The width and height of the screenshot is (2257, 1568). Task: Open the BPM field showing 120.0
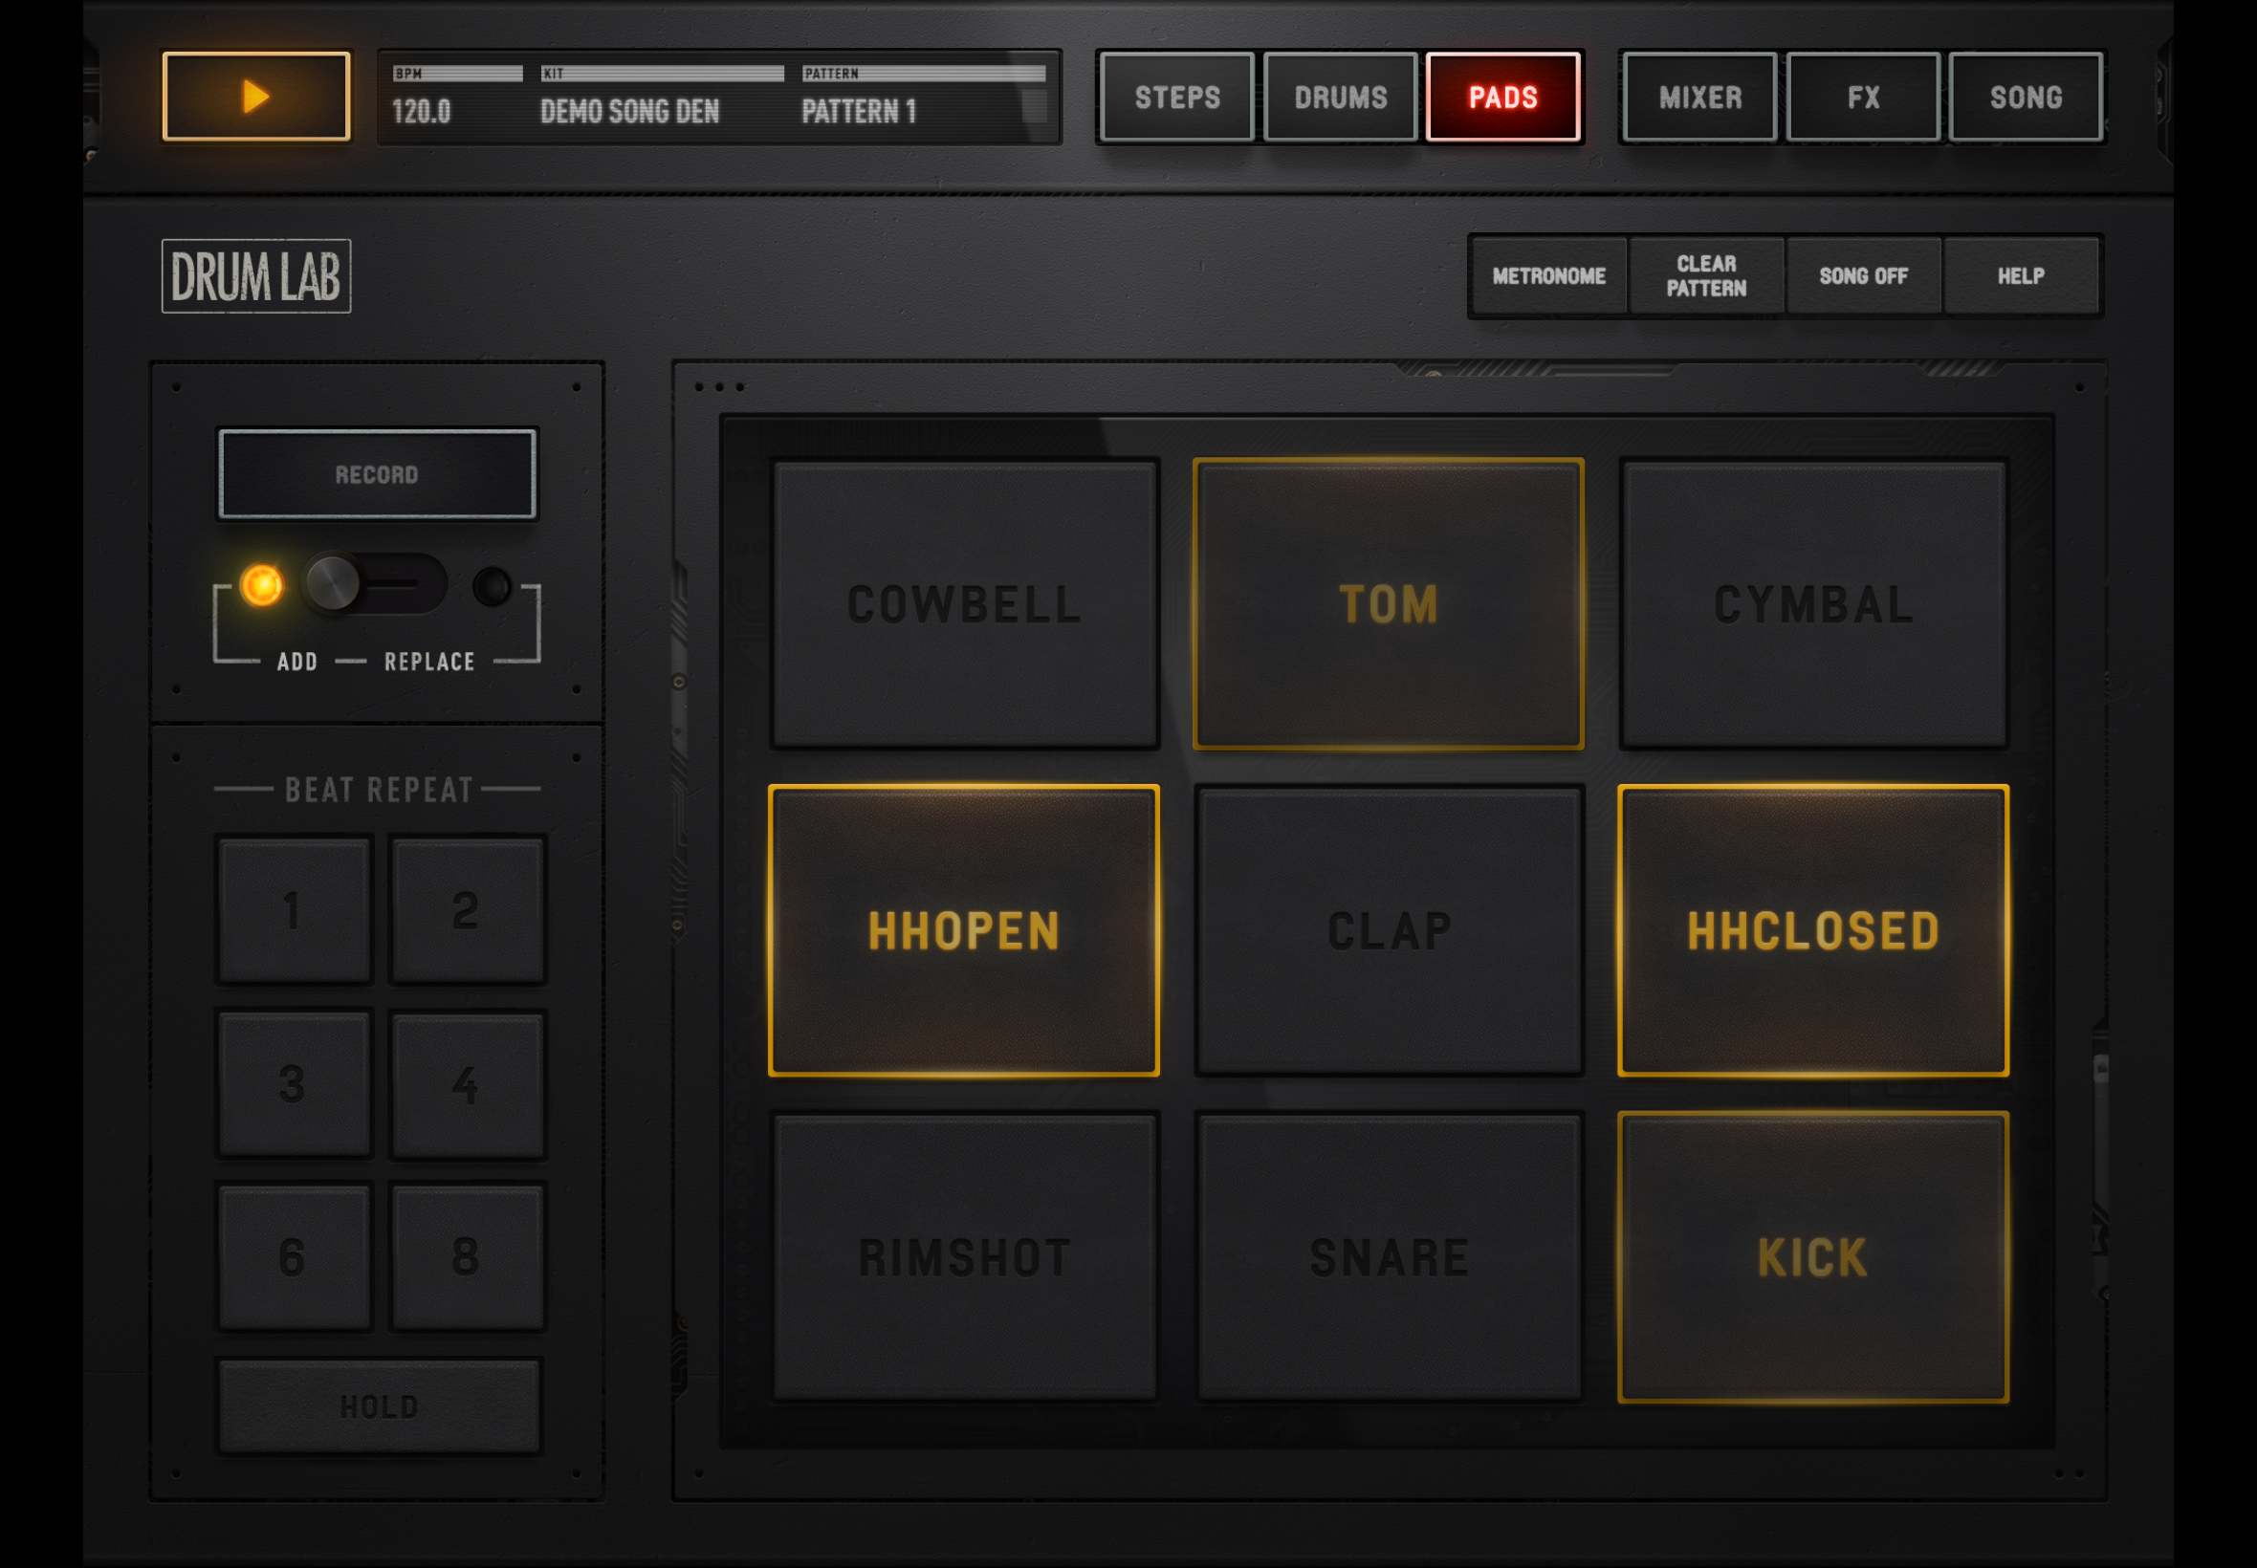(457, 98)
